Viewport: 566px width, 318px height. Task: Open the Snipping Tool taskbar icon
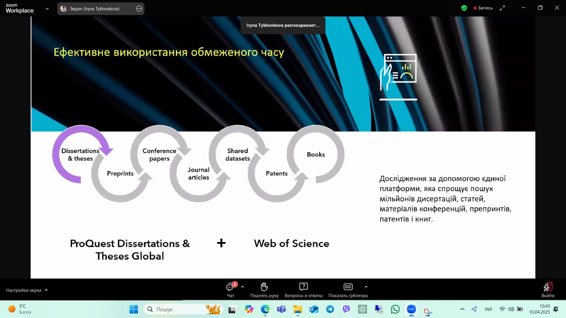428,311
